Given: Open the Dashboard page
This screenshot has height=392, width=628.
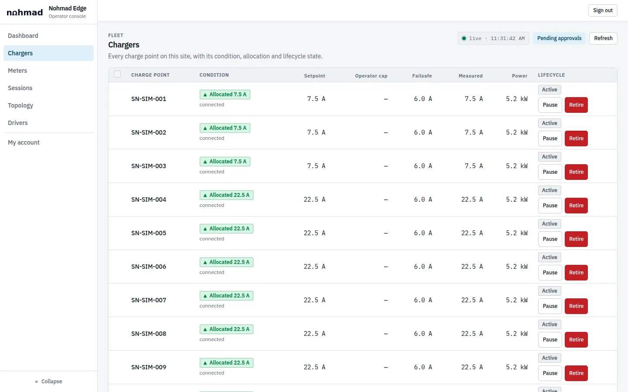Looking at the screenshot, I should 48,36.
